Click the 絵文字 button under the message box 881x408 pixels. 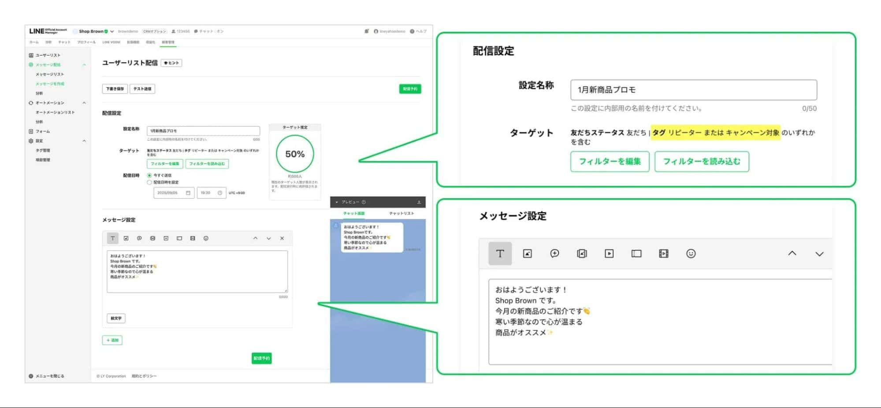116,318
